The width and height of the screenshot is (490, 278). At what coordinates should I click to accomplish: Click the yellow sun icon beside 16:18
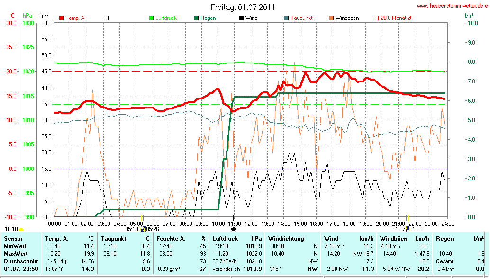click(21, 229)
